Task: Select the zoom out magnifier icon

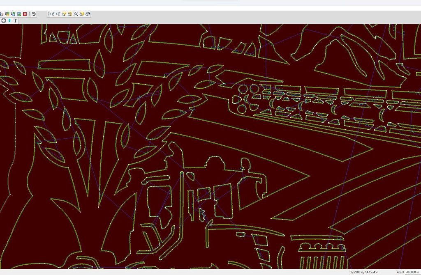Action: pos(58,14)
